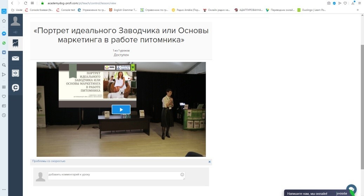364x196 pixels.
Task: Close the Проблемы со скоростью bar
Action: pyautogui.click(x=210, y=162)
